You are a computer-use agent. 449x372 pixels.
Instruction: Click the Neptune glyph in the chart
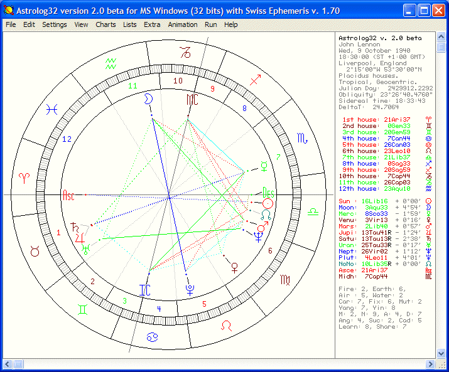(258, 237)
